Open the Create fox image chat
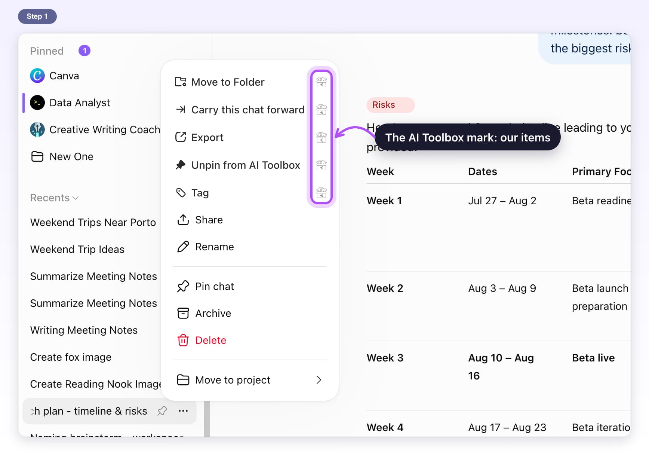The image size is (649, 455). tap(71, 357)
